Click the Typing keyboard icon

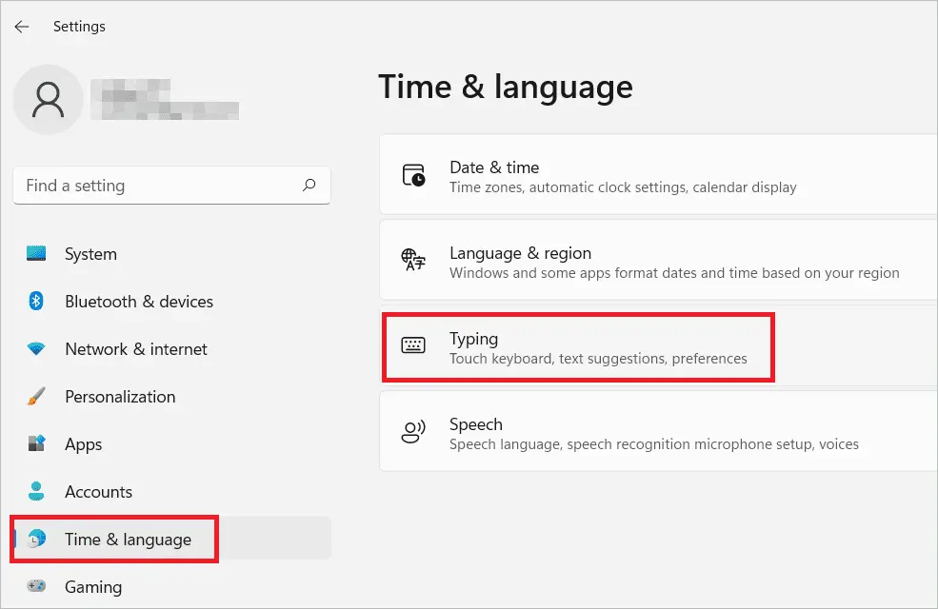412,346
